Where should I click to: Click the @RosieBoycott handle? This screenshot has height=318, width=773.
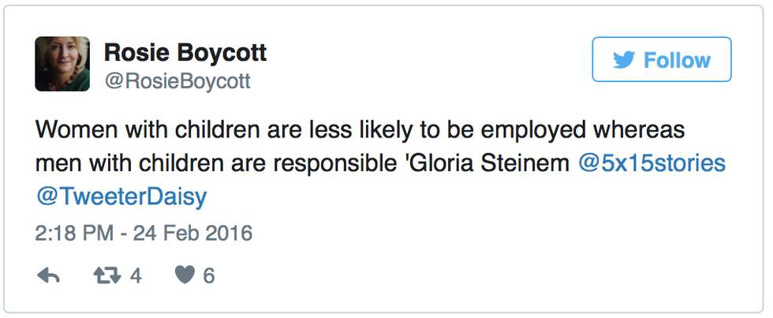point(177,81)
